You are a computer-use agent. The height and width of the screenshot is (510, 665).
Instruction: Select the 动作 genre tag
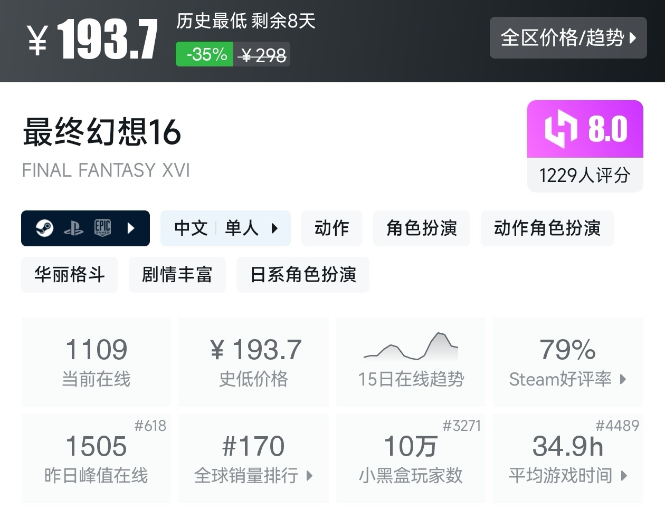click(x=331, y=228)
